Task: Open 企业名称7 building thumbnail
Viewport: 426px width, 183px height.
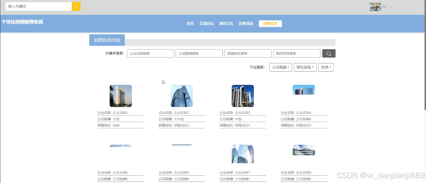Action: [x=243, y=154]
